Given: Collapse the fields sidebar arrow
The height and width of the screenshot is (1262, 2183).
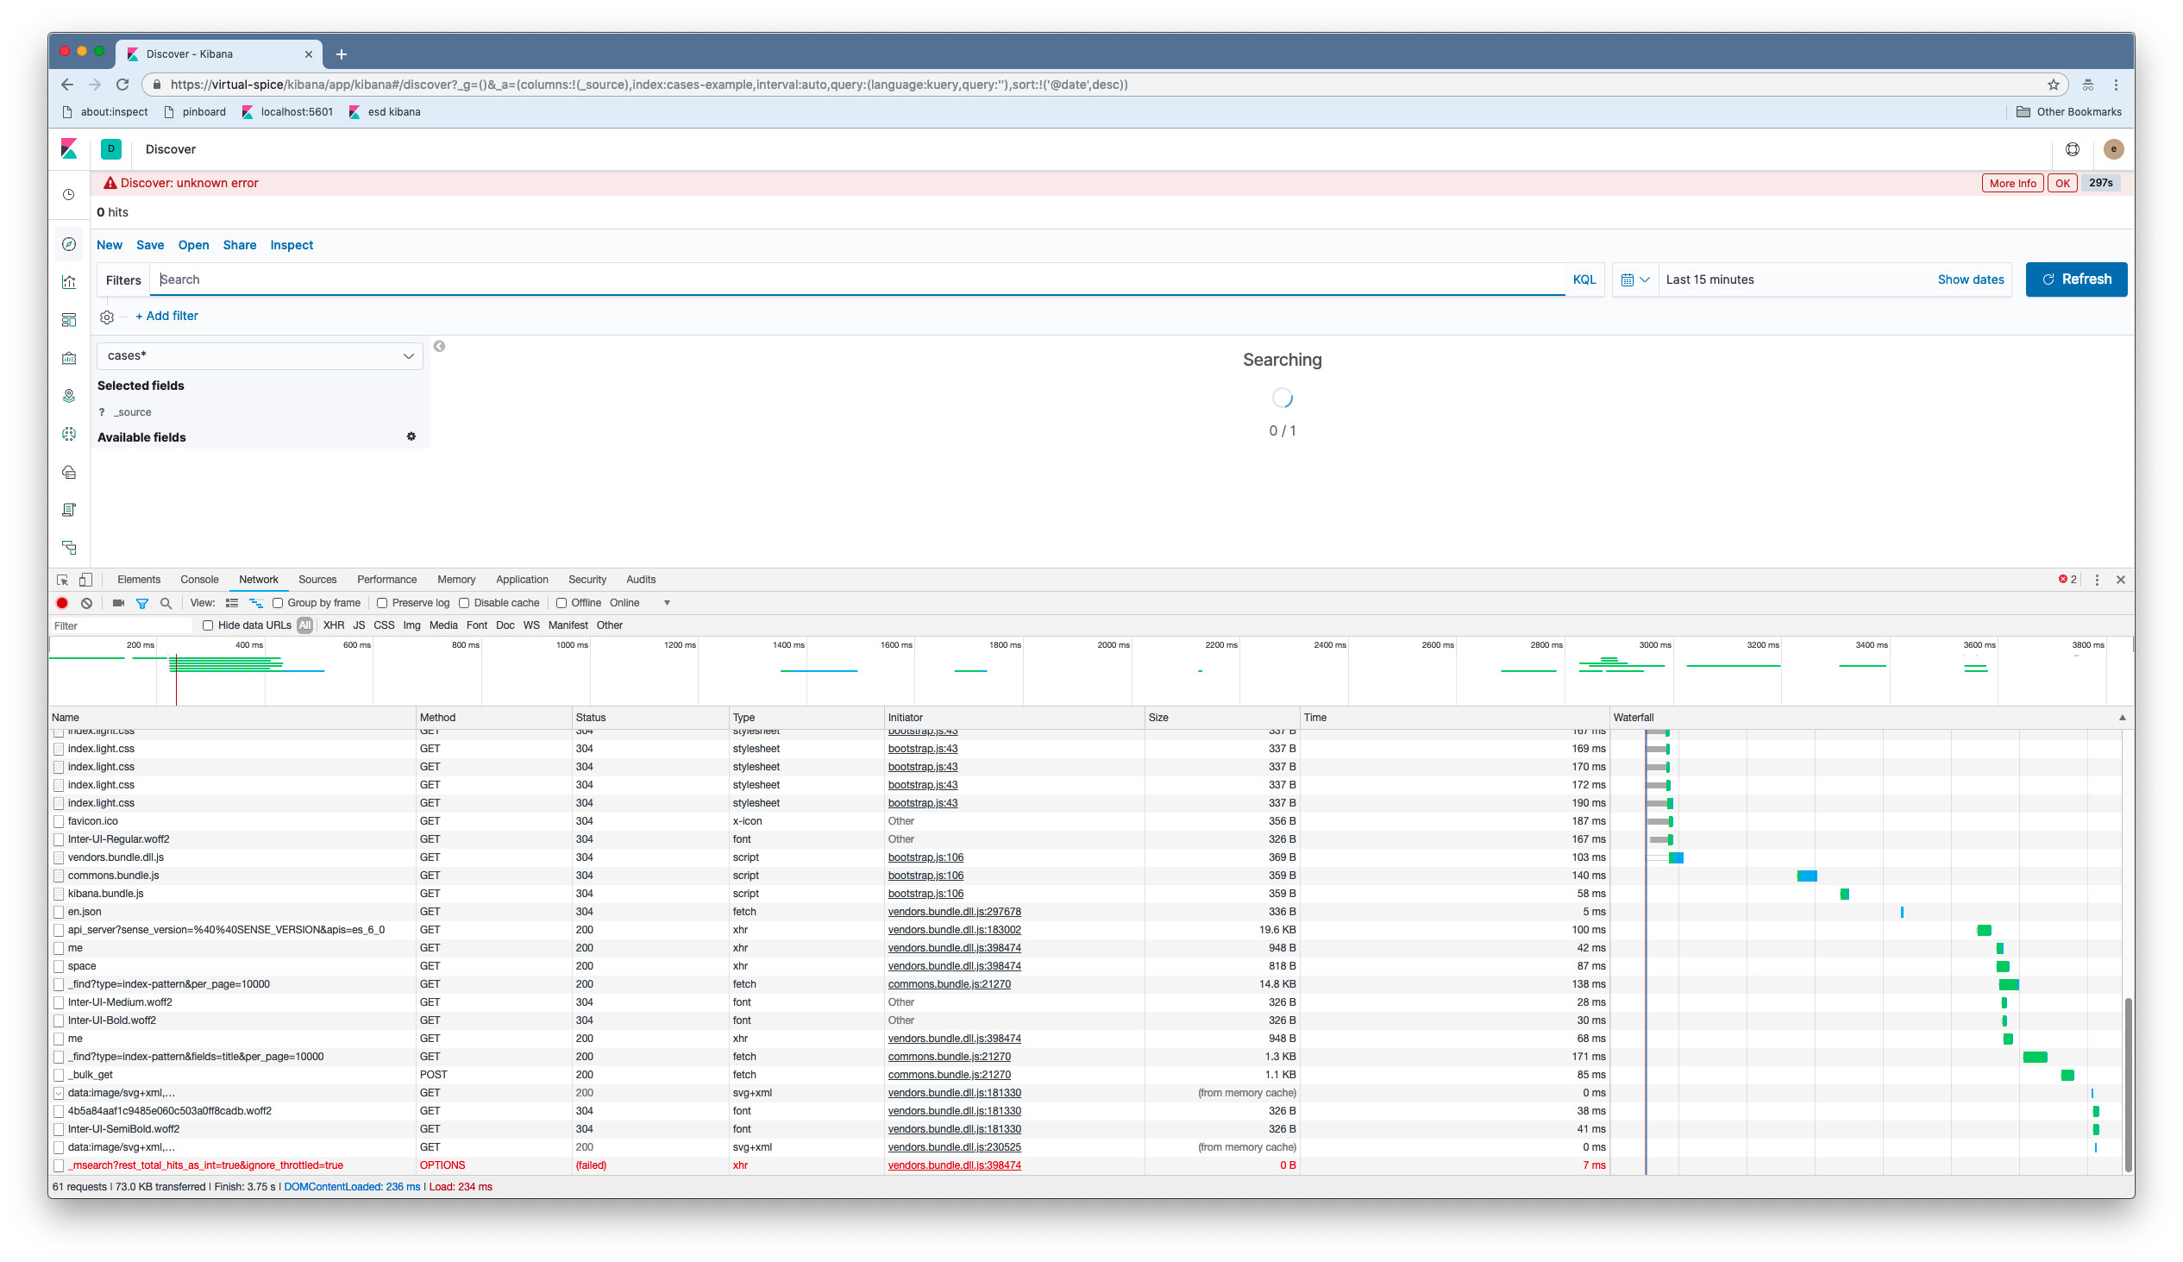Looking at the screenshot, I should click(x=439, y=347).
